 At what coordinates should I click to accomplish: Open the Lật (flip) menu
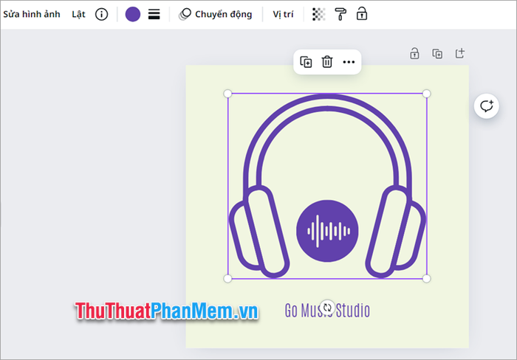[x=78, y=14]
